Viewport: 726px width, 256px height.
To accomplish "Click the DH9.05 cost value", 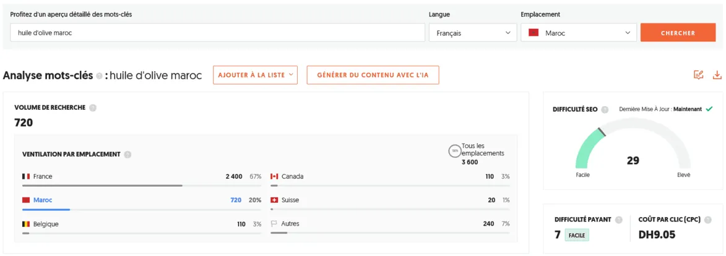I will 657,235.
